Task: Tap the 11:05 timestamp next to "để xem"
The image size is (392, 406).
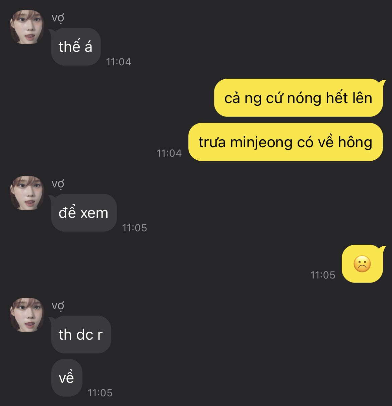Action: click(135, 228)
